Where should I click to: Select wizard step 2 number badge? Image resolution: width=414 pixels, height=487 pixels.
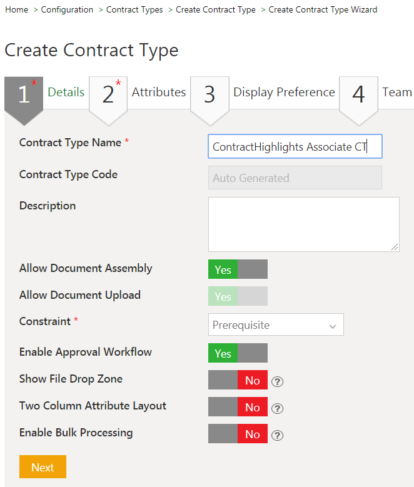click(108, 94)
